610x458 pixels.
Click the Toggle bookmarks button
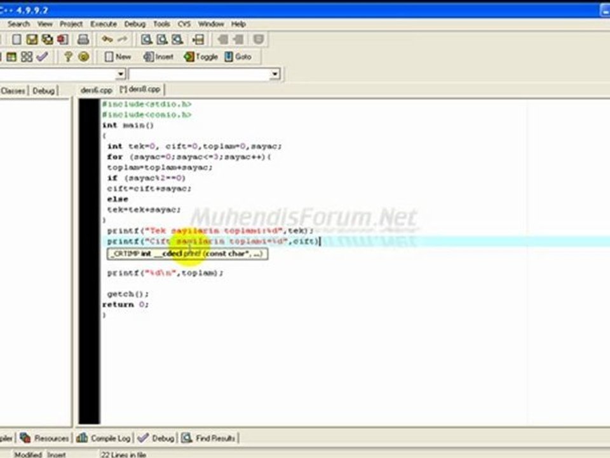201,57
